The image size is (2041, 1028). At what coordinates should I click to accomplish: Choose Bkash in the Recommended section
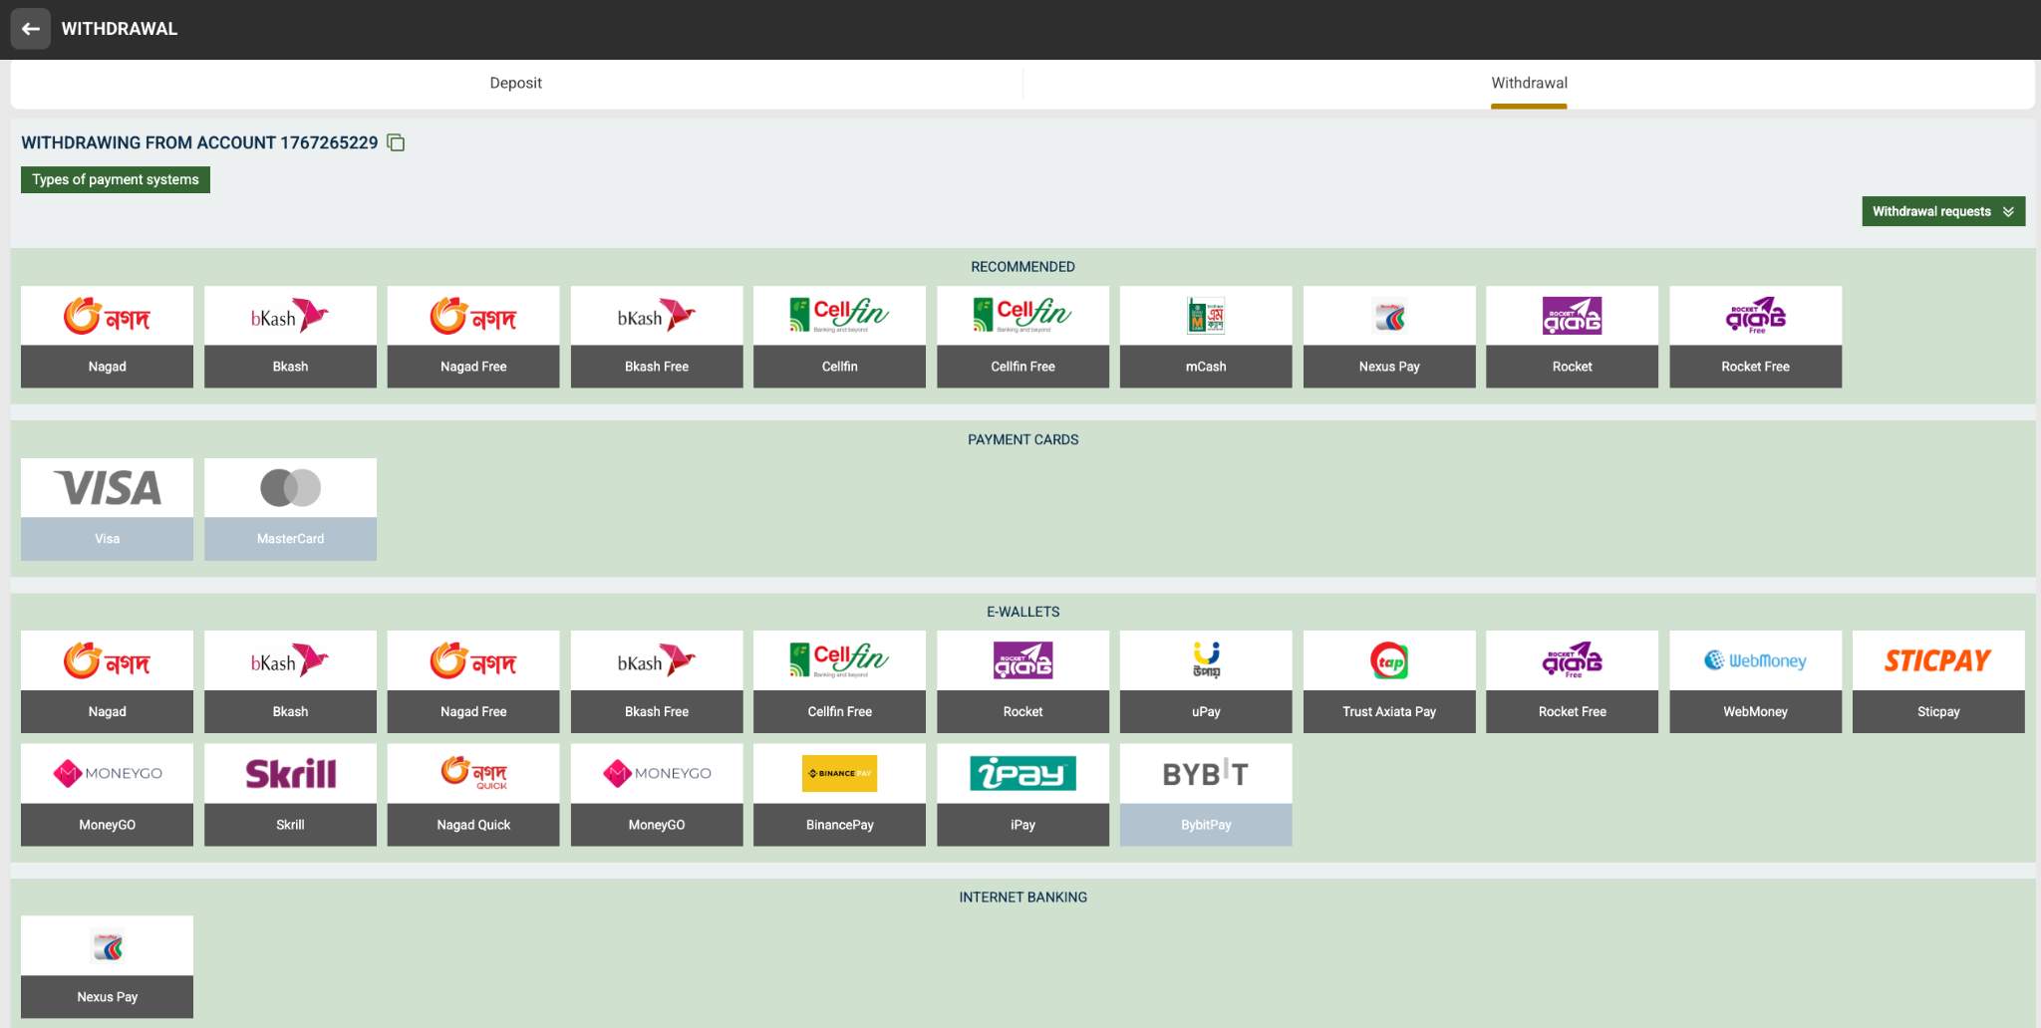point(290,337)
